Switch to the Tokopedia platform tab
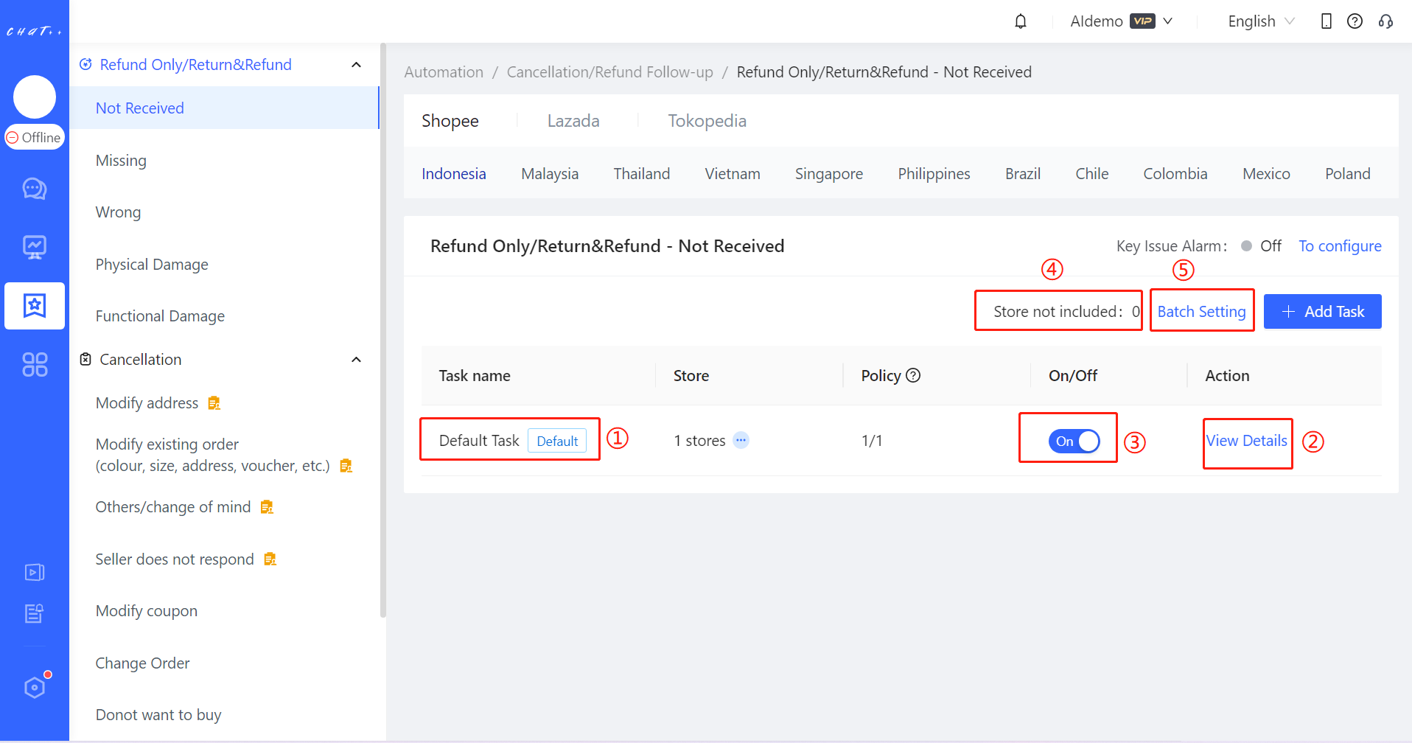1412x743 pixels. tap(707, 121)
